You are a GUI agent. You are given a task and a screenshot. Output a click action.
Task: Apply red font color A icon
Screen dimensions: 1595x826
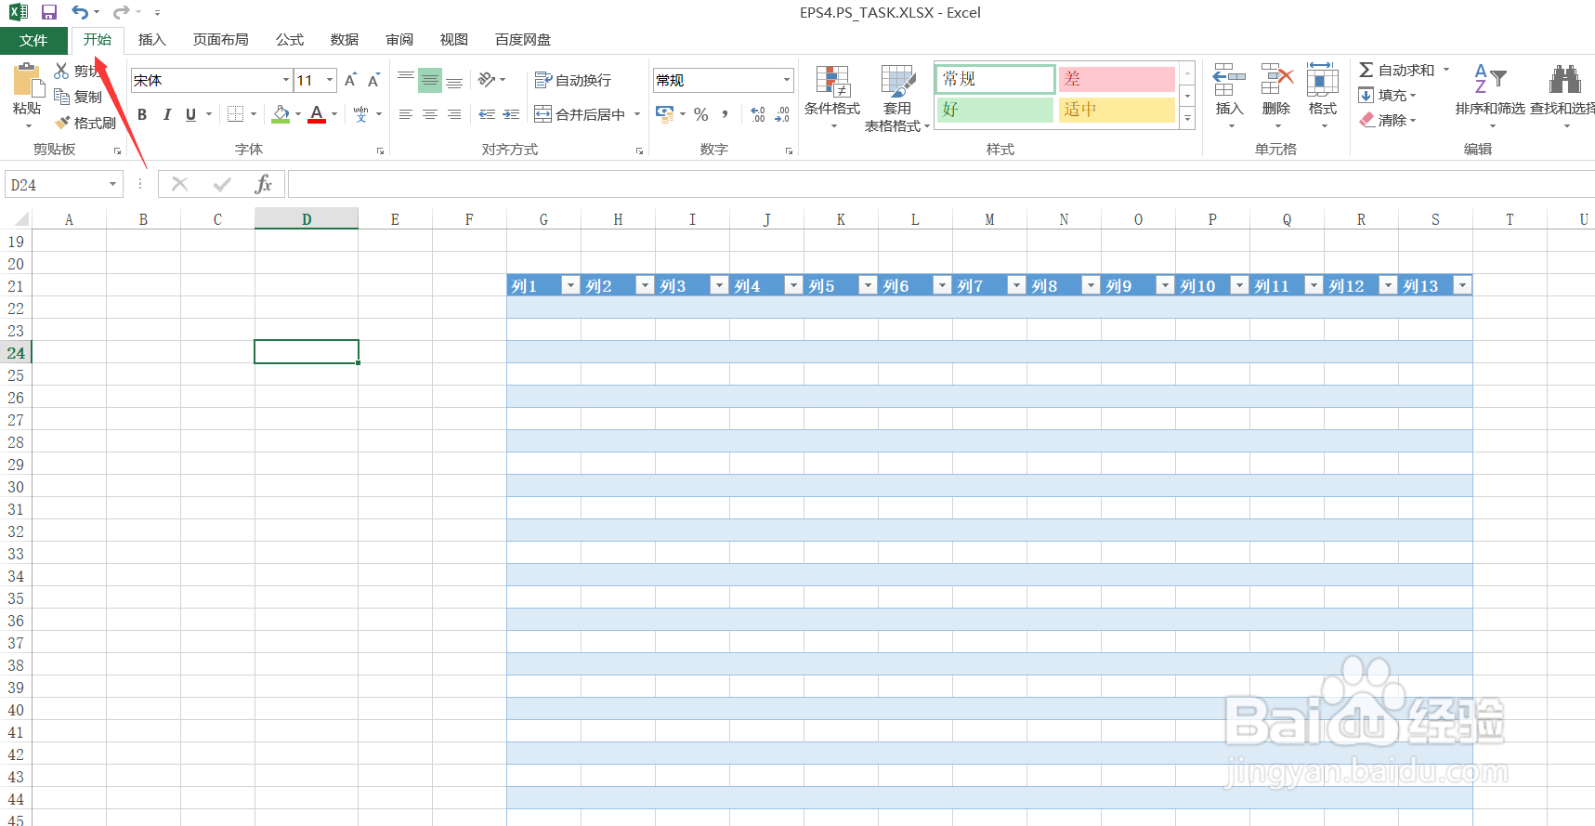pyautogui.click(x=317, y=114)
